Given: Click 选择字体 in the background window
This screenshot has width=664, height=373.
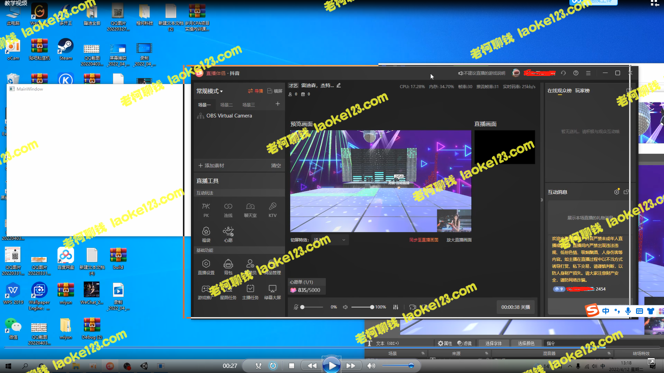Looking at the screenshot, I should (493, 343).
